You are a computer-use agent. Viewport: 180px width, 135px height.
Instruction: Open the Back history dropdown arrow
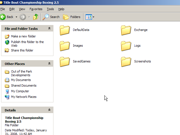[x=16, y=17]
